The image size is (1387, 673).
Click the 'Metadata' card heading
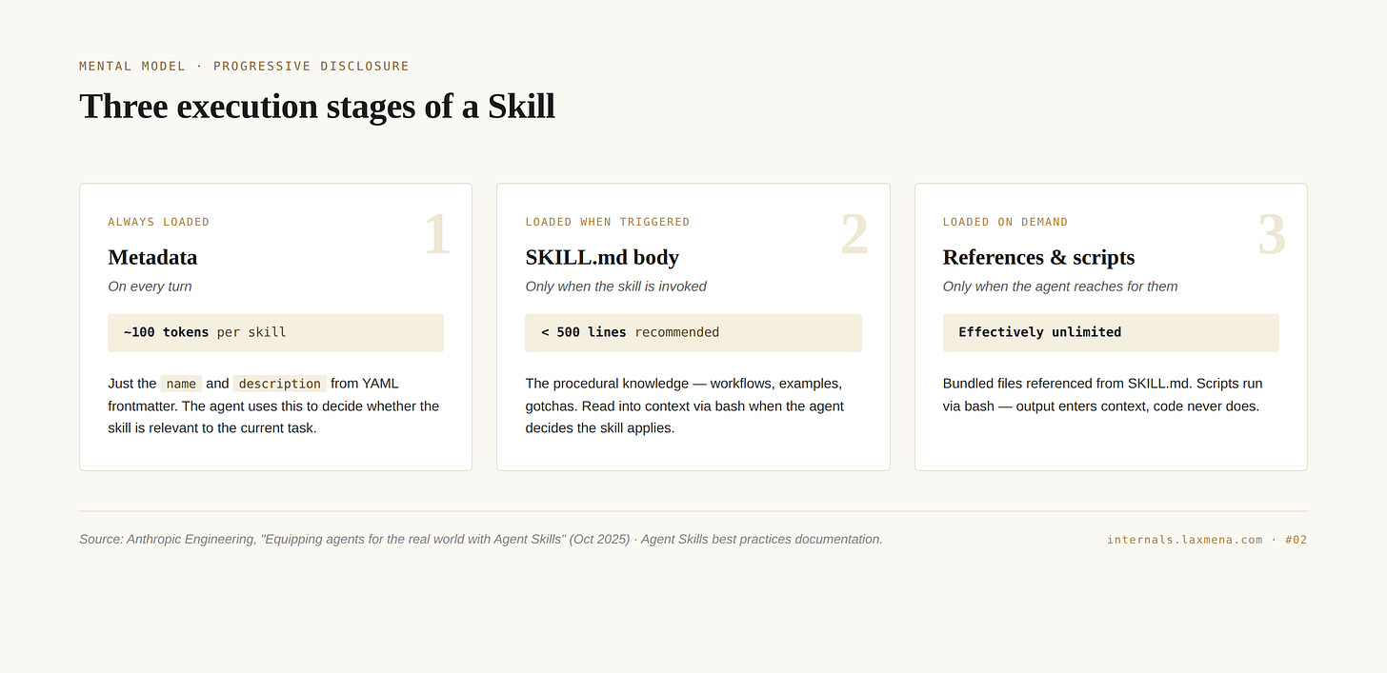click(x=152, y=257)
